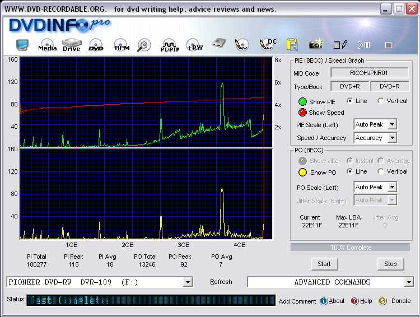Click the second Type/Book DVD+R field
420x317 pixels.
pyautogui.click(x=389, y=86)
